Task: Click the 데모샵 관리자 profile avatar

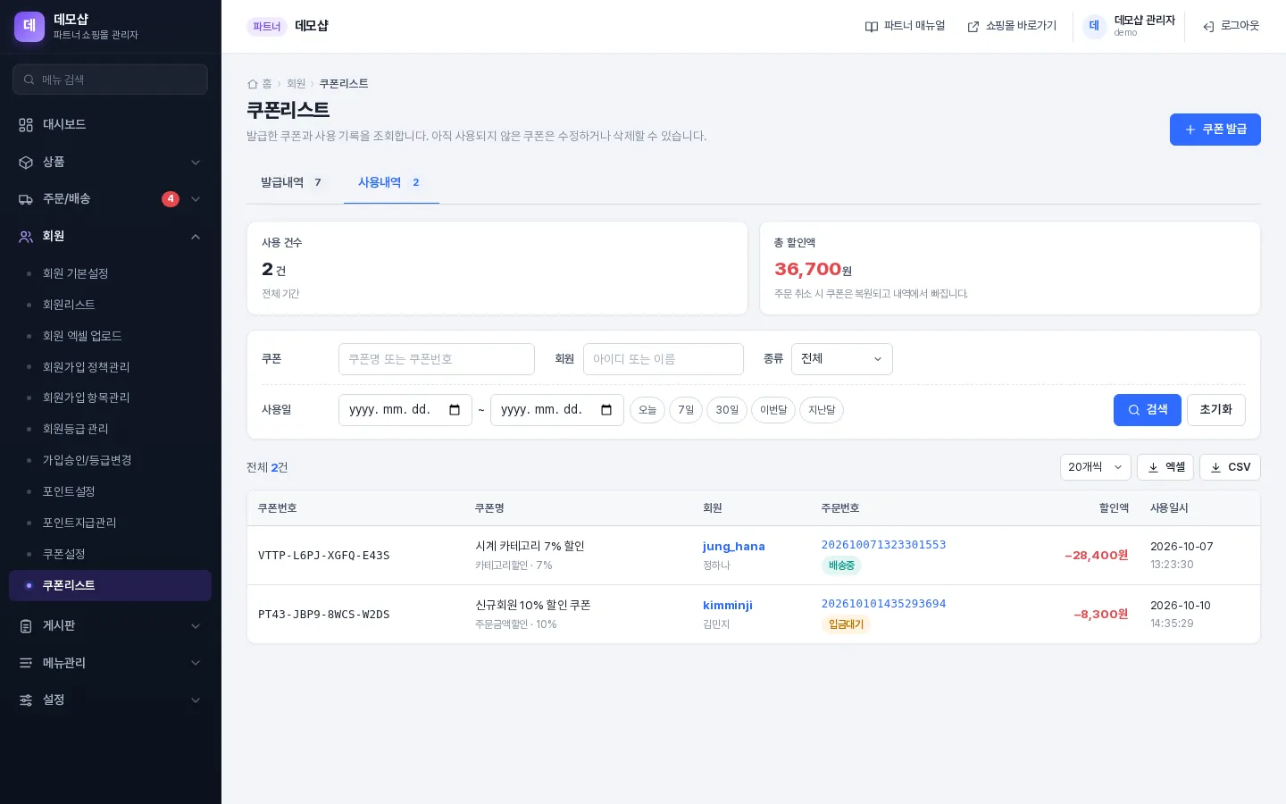Action: (1094, 26)
